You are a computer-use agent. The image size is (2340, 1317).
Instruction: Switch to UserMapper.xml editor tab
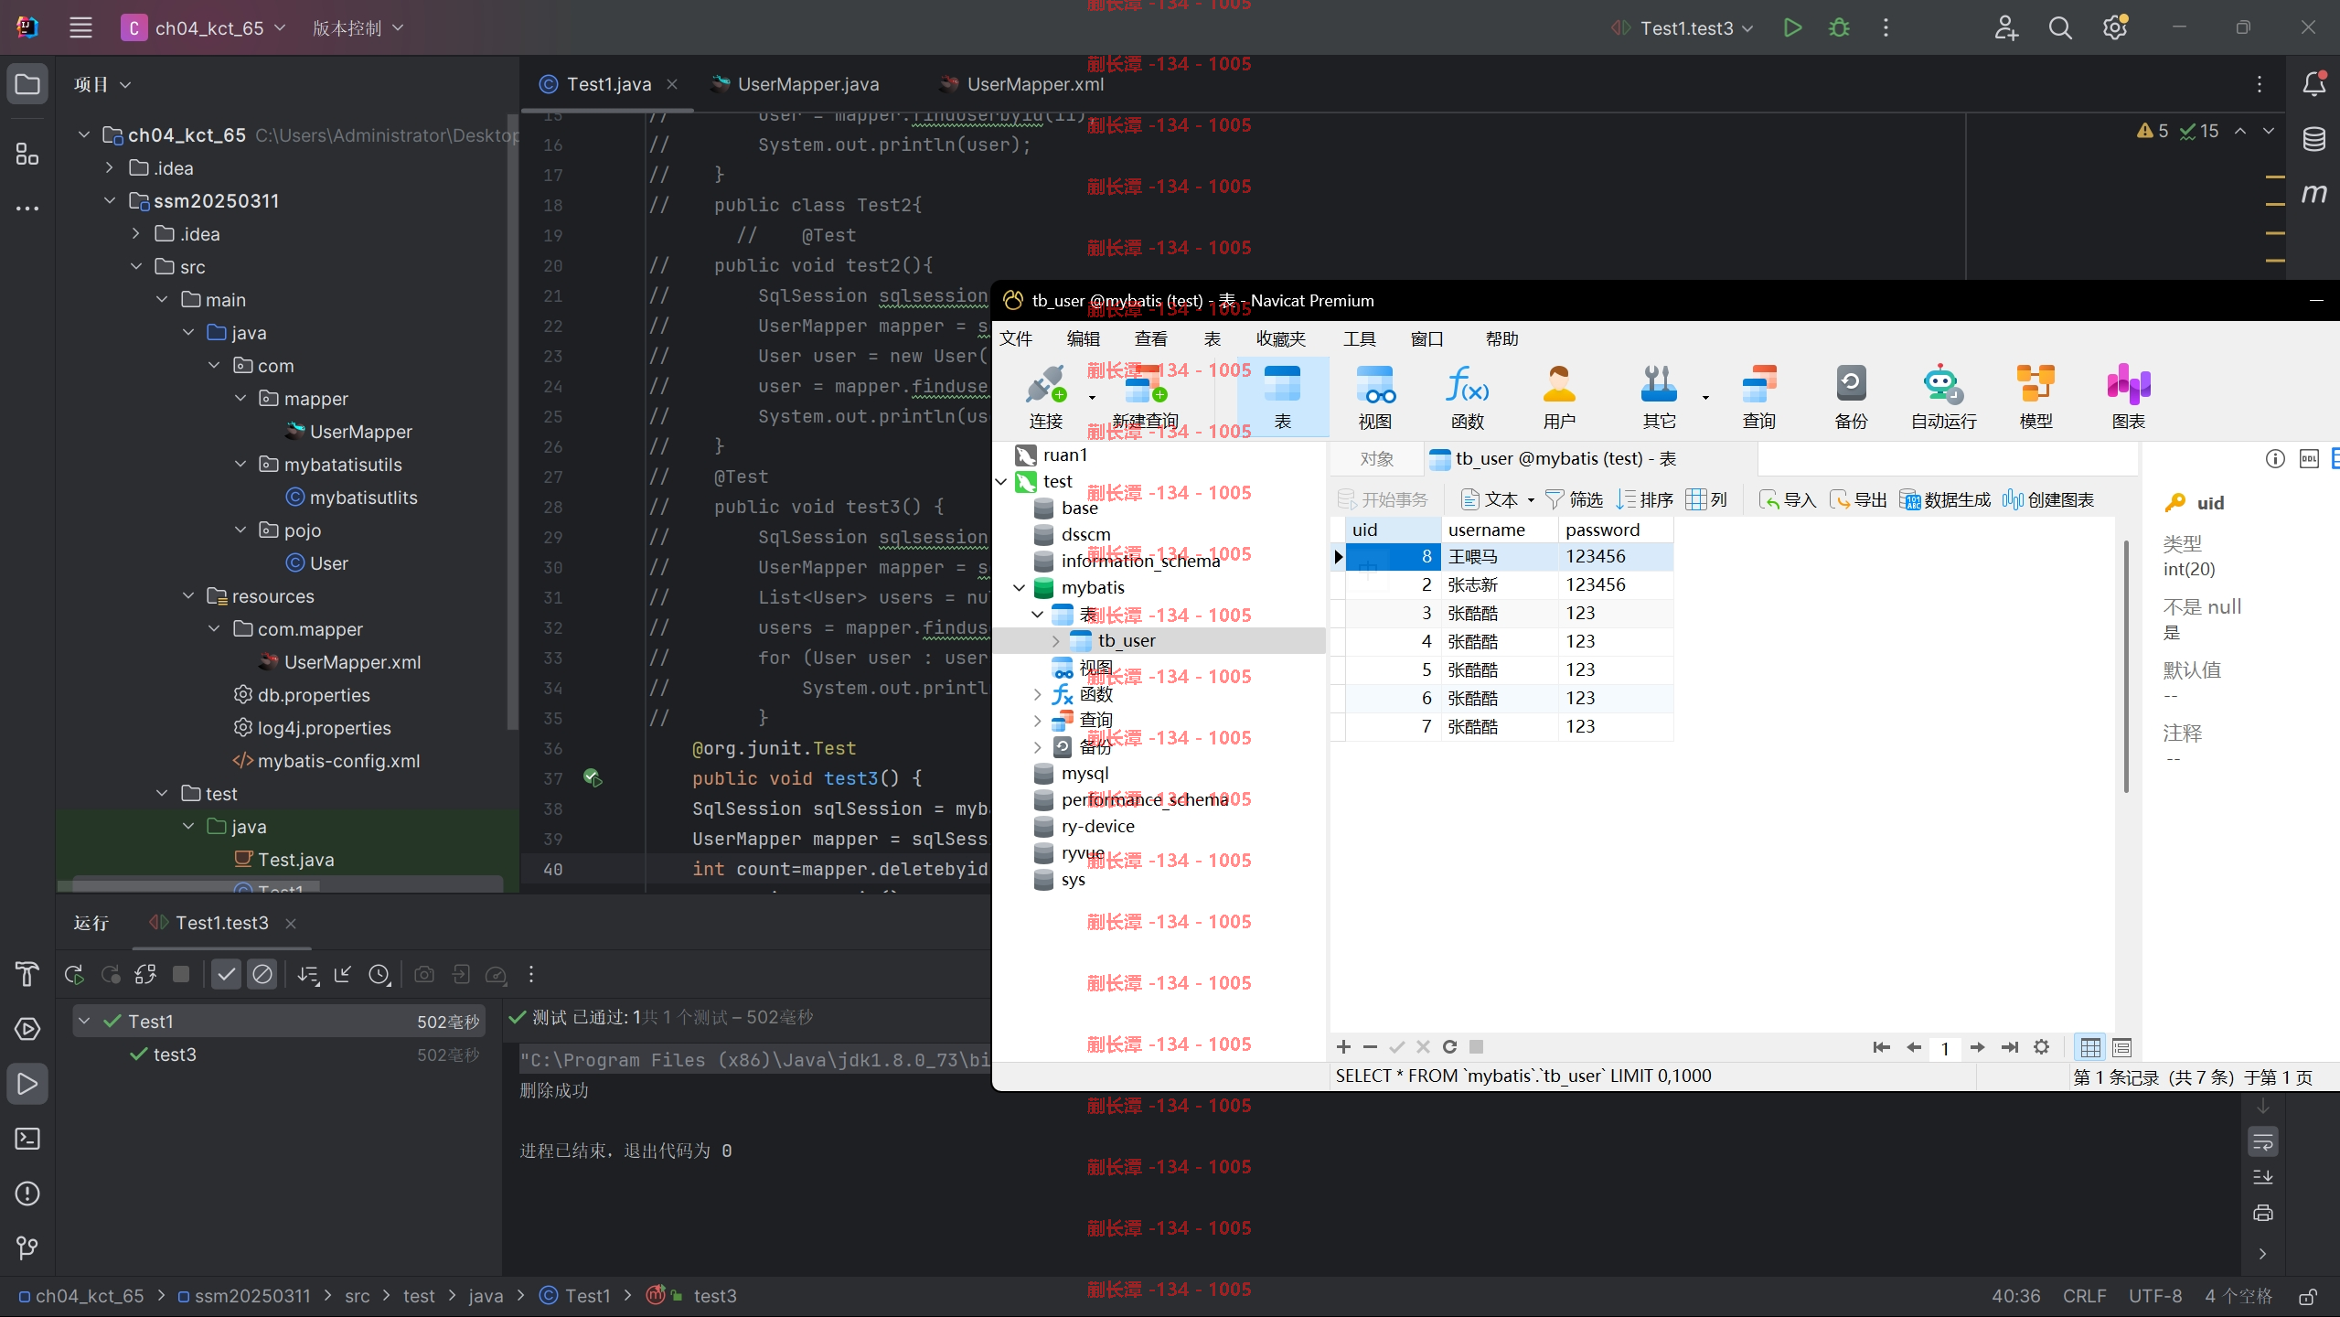[x=1022, y=84]
